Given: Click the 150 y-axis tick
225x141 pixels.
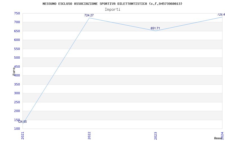Looking at the screenshot, I should click(x=17, y=120).
